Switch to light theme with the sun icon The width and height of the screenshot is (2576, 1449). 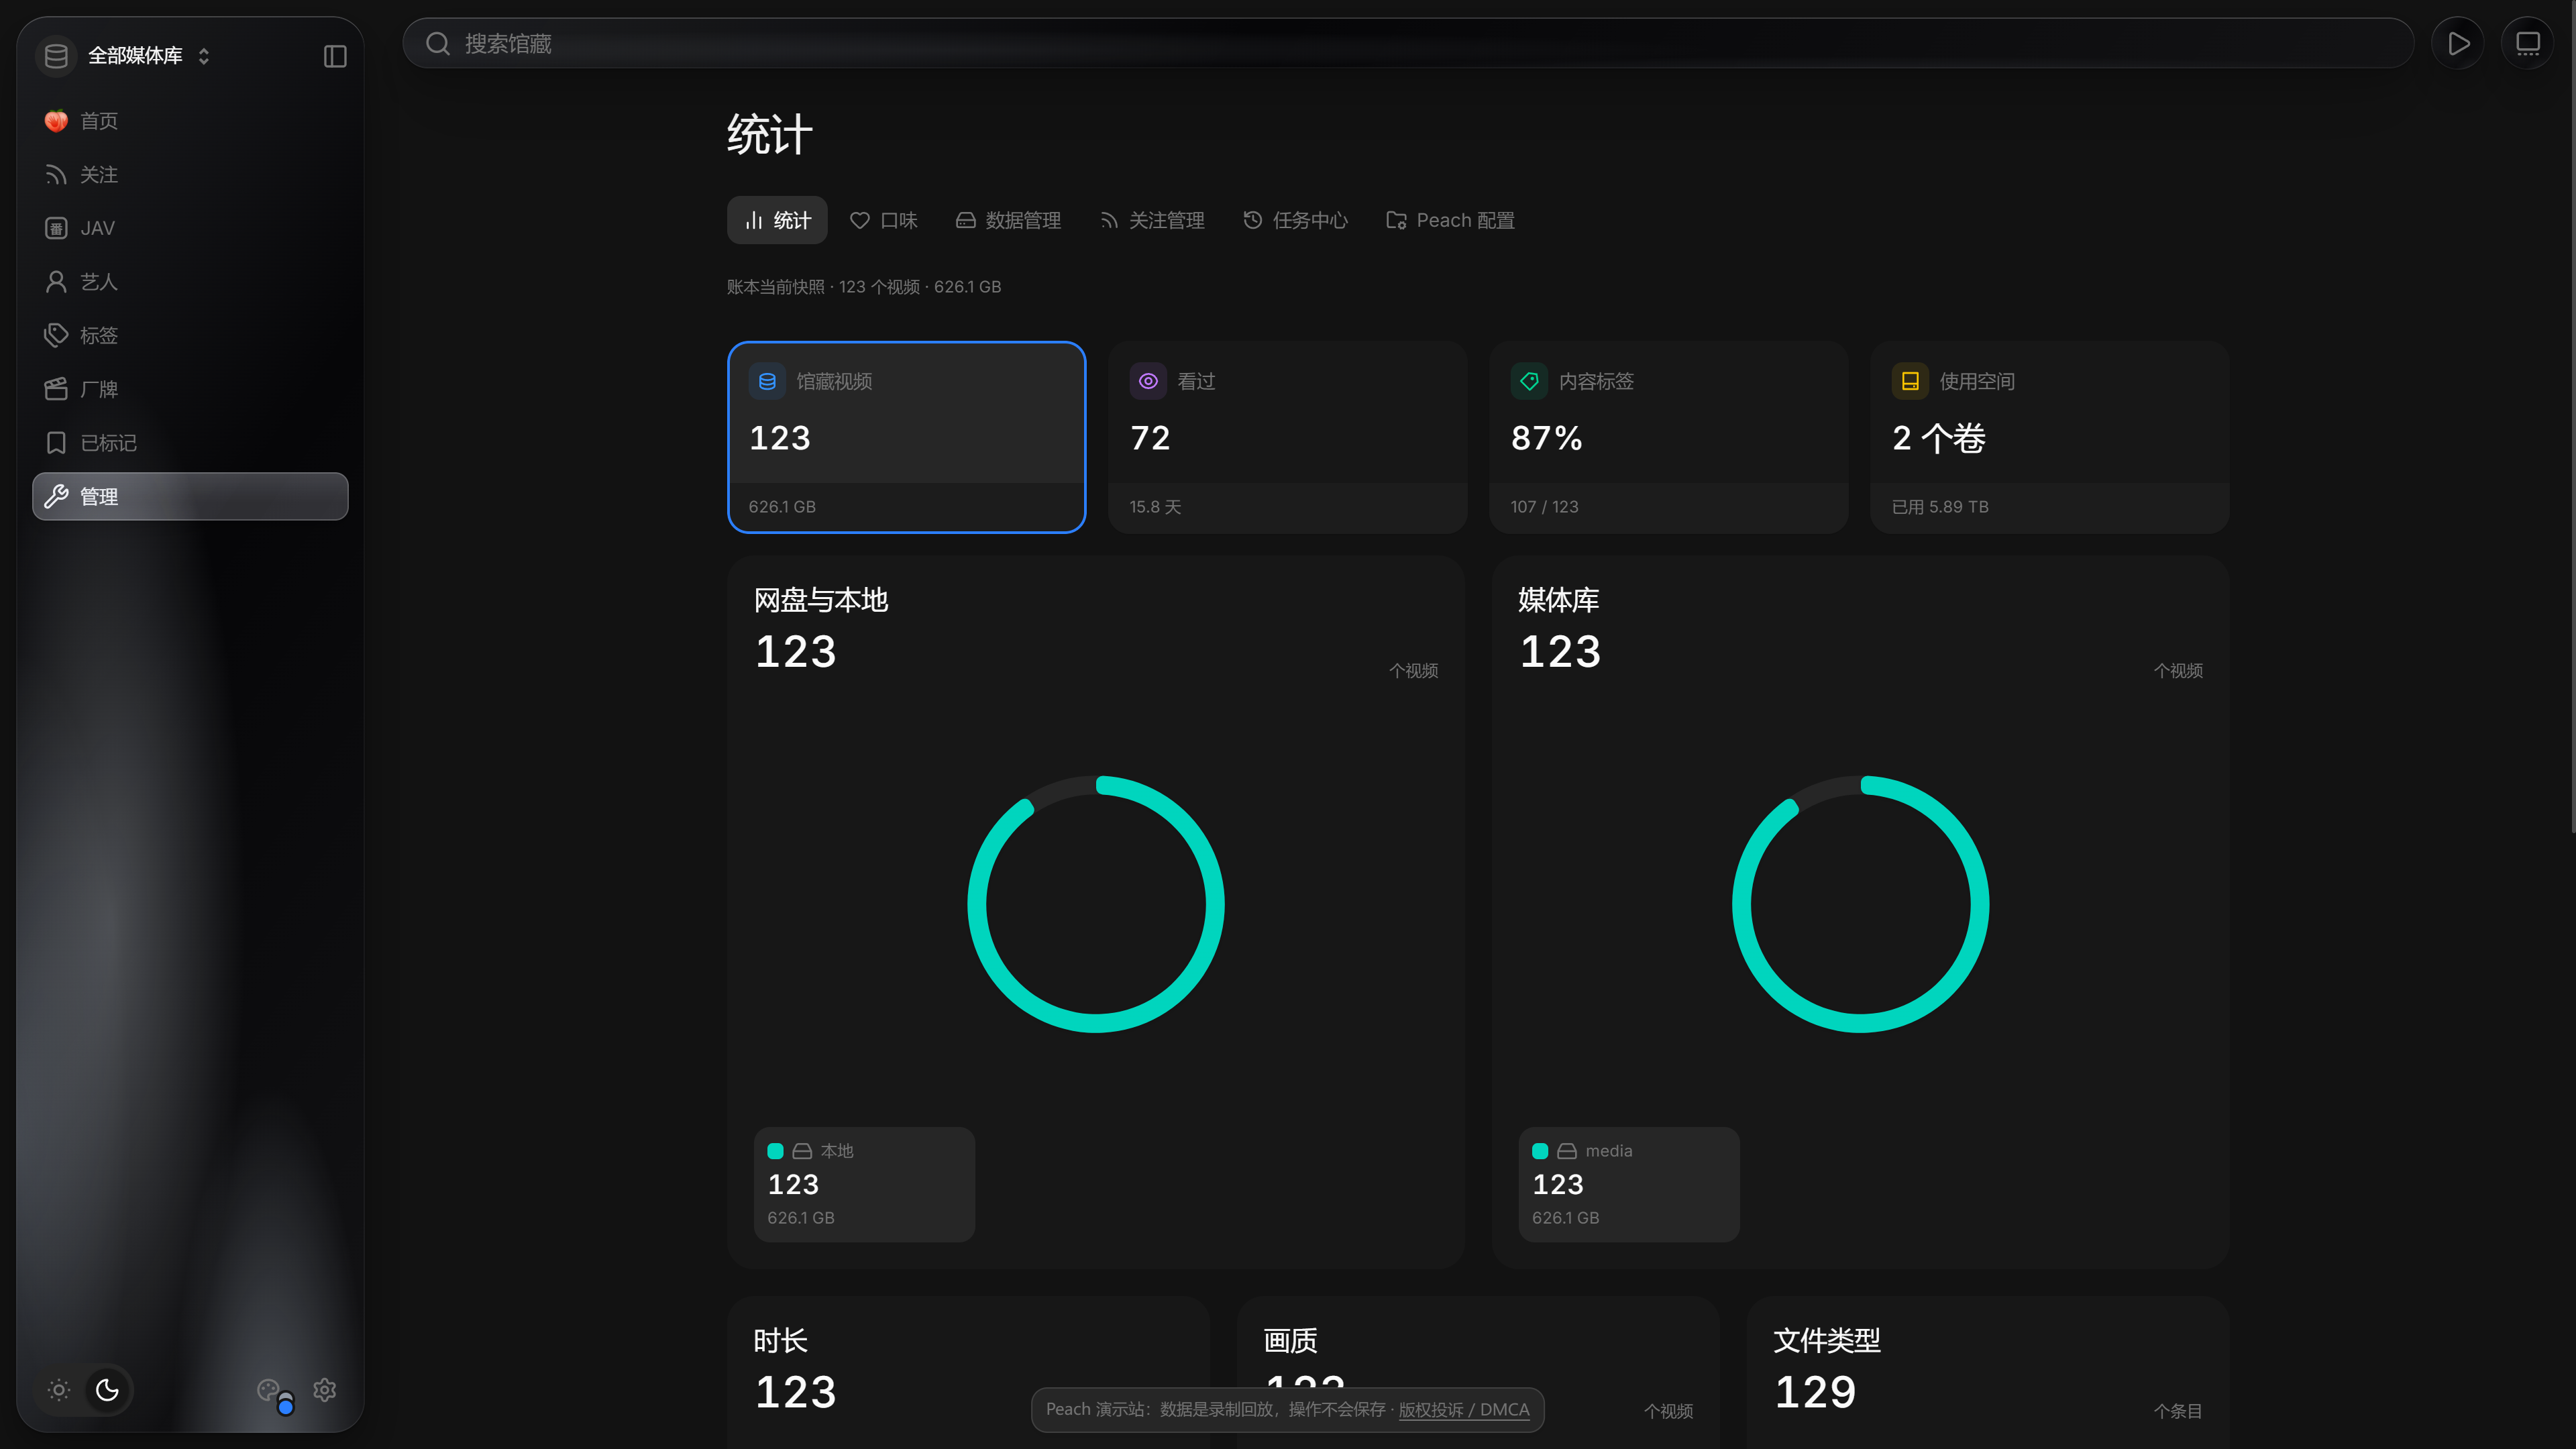[x=59, y=1389]
